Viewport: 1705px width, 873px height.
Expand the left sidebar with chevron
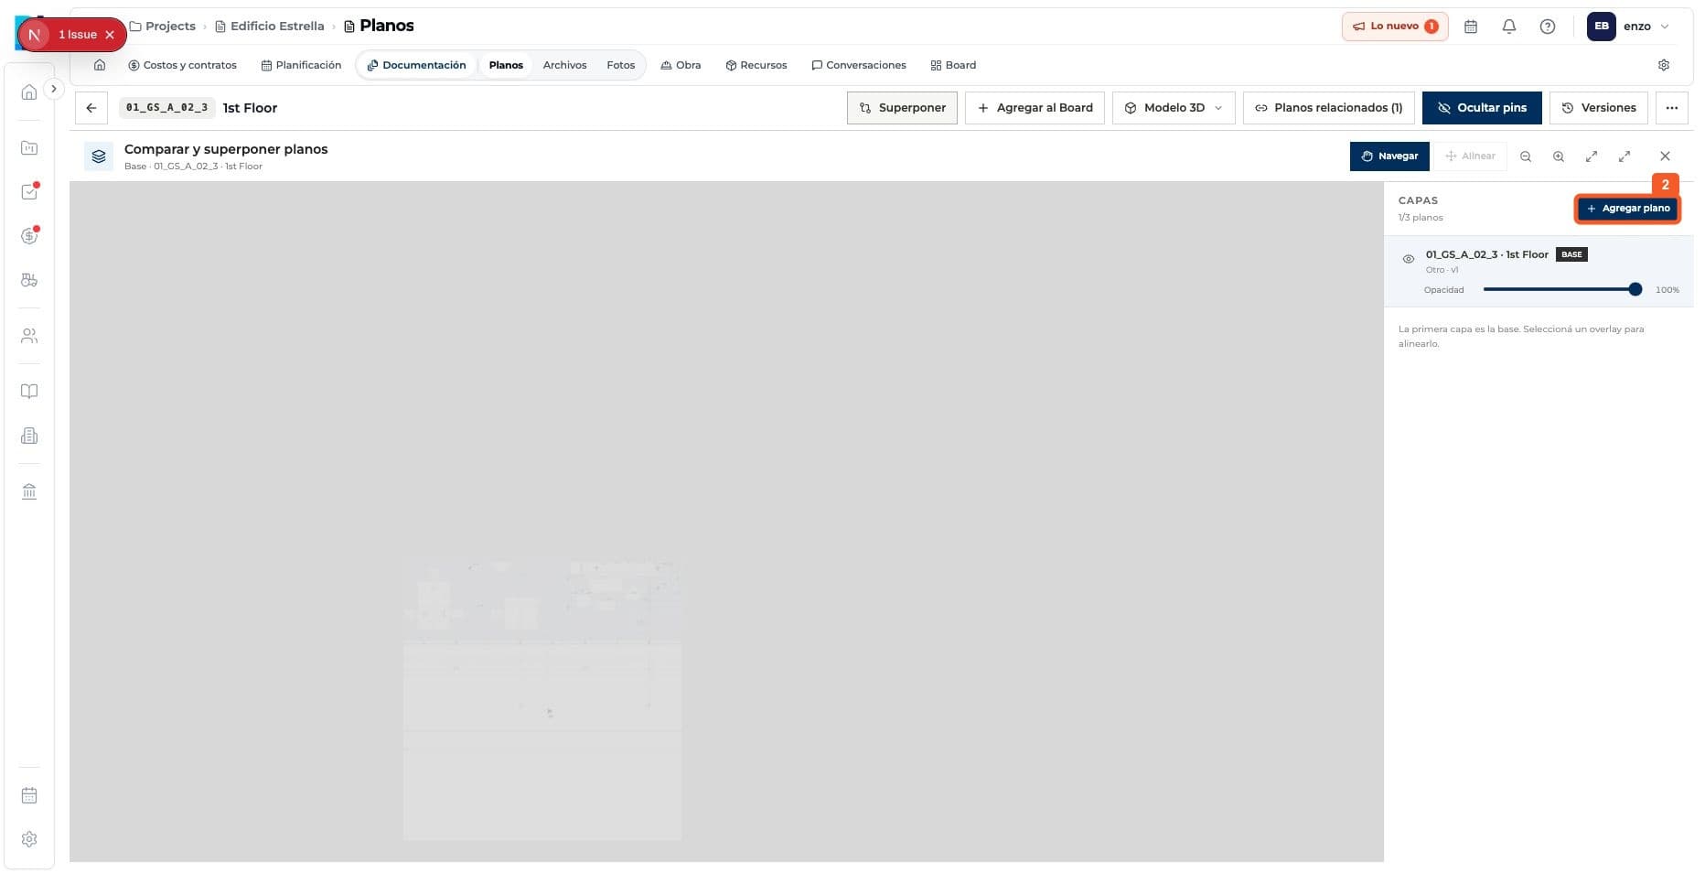[54, 89]
